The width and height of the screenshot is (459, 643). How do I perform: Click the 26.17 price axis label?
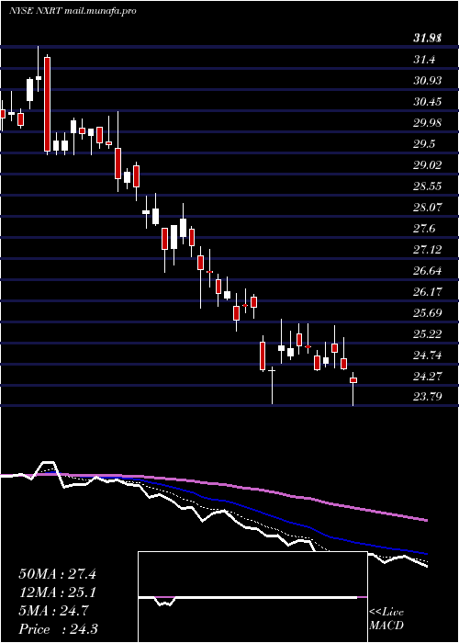coord(428,292)
